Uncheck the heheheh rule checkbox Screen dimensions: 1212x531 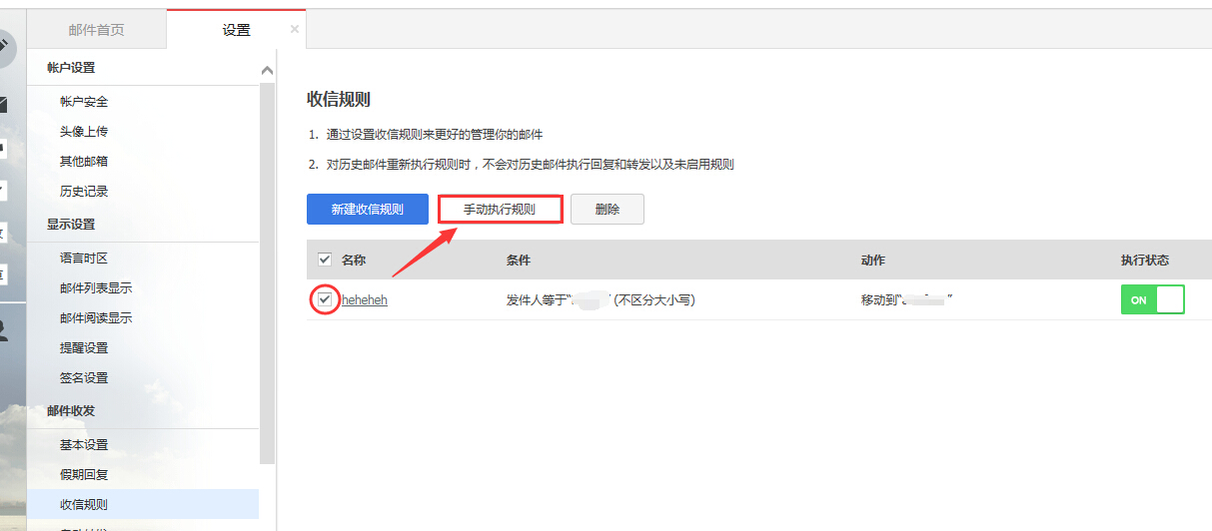tap(324, 299)
